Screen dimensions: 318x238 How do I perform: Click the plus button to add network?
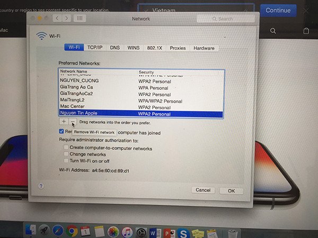click(64, 122)
